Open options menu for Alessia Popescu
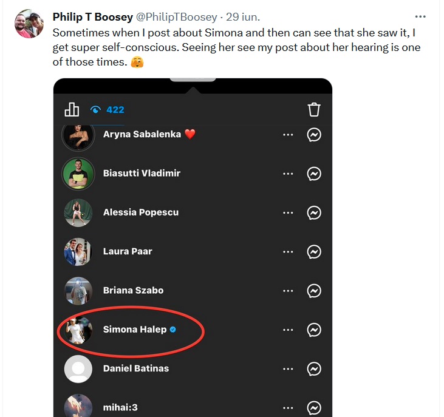 tap(288, 212)
